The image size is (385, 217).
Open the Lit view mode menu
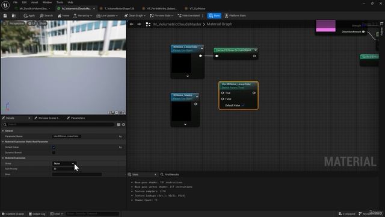click(x=32, y=24)
